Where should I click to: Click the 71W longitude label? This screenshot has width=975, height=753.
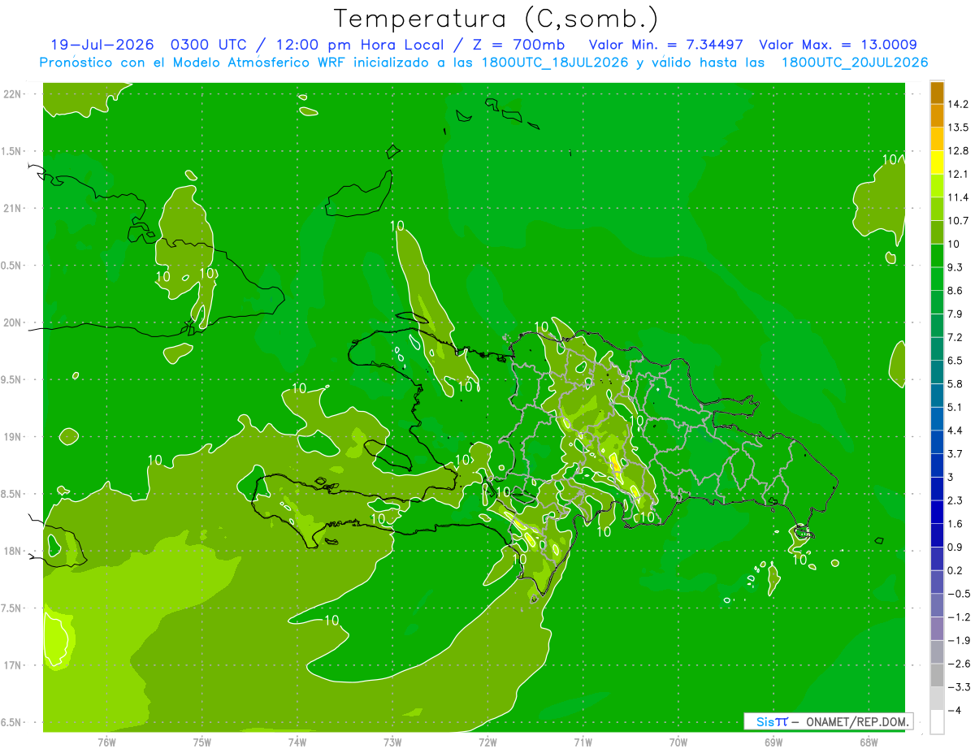point(583,742)
